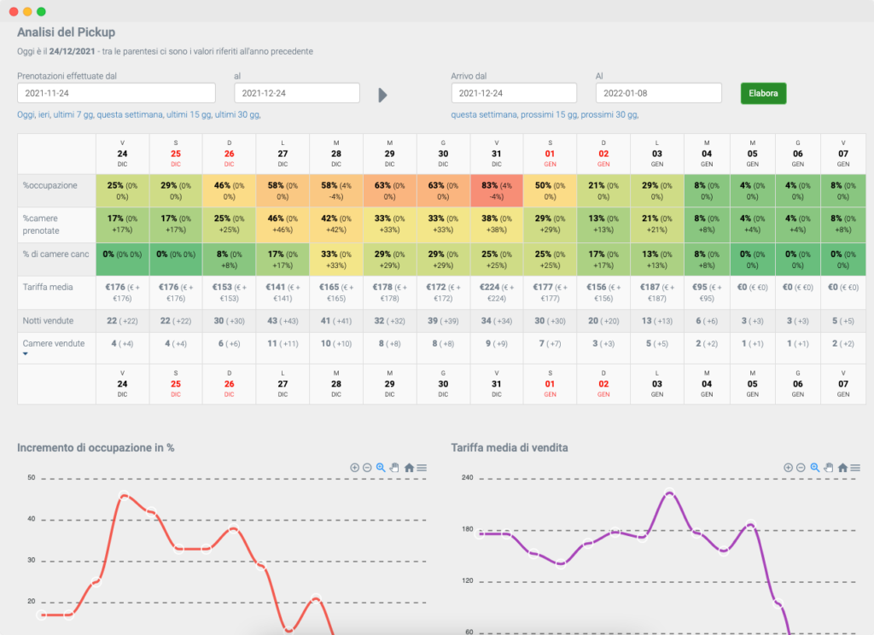Reset zoom with the home icon on the occupazione chart
The image size is (874, 635).
409,468
